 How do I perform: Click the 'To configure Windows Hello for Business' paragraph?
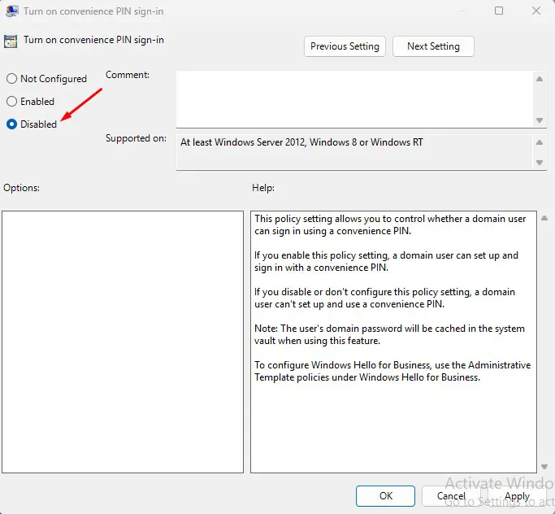point(392,371)
